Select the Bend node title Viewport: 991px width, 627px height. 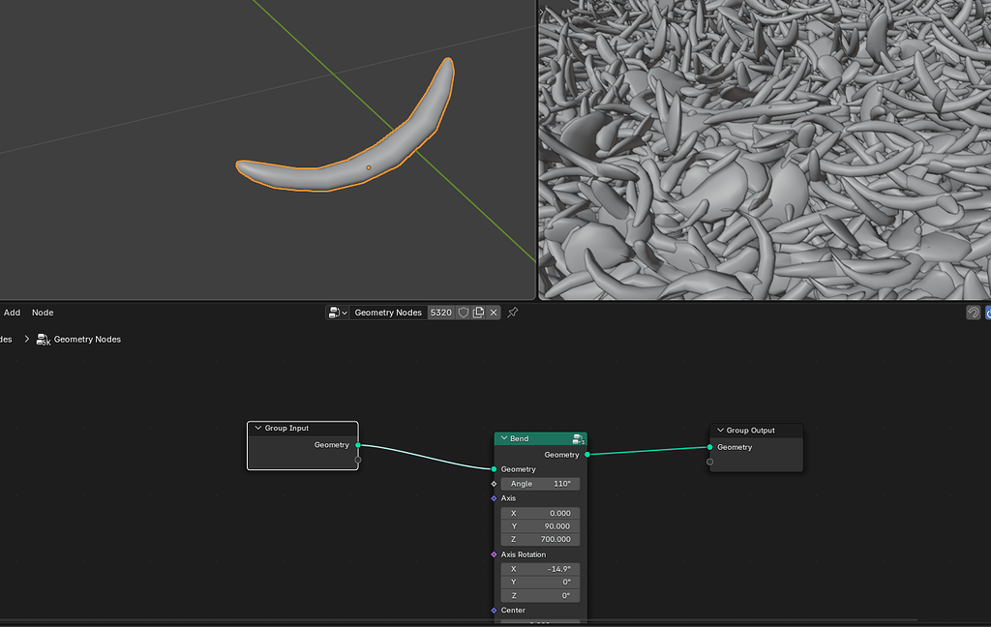[520, 438]
